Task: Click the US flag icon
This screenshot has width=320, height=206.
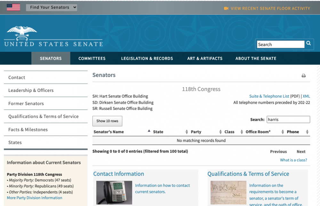Action: 13,7
